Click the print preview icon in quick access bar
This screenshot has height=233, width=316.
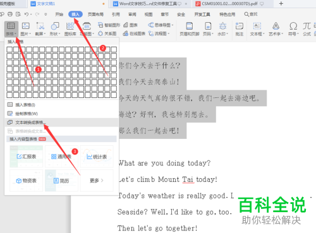(18, 15)
